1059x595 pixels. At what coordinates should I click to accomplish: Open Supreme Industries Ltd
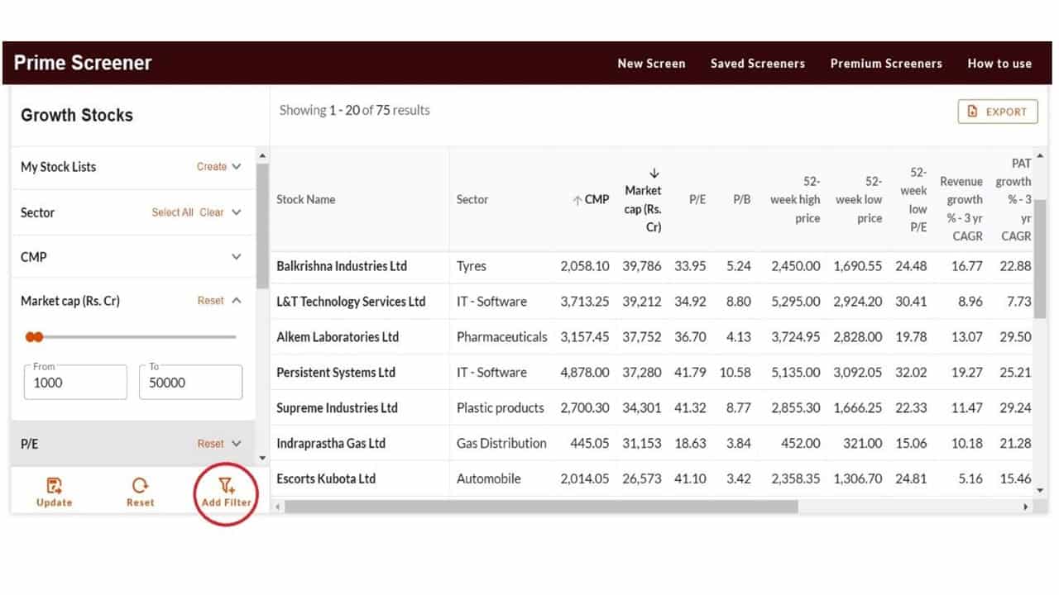pos(338,408)
